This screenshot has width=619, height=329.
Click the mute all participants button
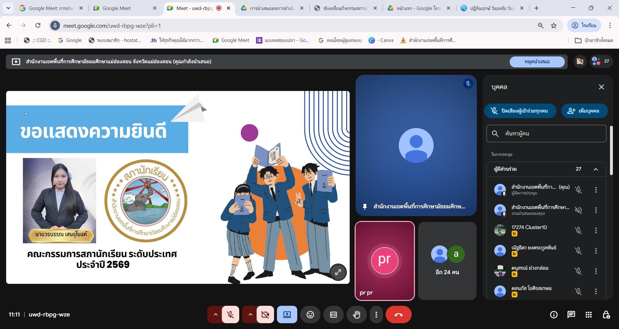click(x=520, y=111)
